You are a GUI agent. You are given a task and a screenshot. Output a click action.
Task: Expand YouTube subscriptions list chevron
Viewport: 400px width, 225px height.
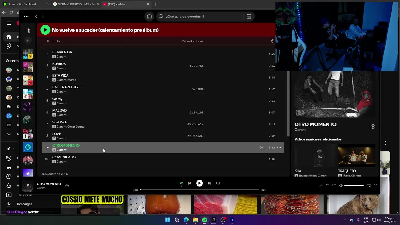[9, 134]
